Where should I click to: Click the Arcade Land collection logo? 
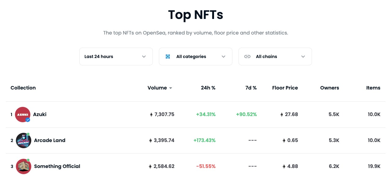(x=23, y=141)
